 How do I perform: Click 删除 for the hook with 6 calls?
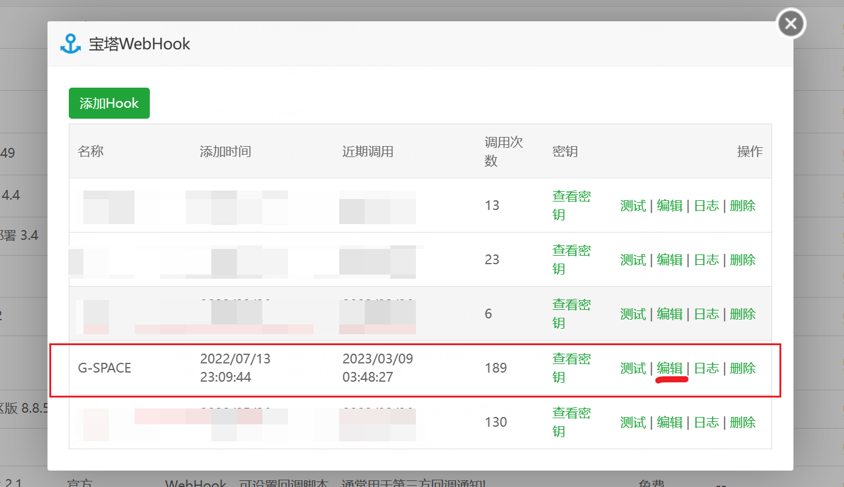coord(743,314)
